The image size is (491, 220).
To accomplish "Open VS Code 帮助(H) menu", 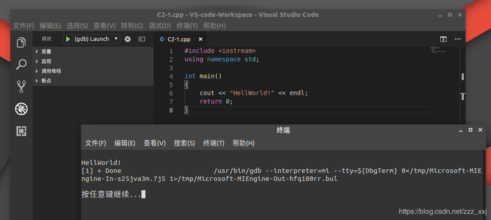I will [214, 26].
